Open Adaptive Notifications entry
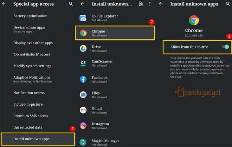The image size is (232, 147). click(x=33, y=79)
